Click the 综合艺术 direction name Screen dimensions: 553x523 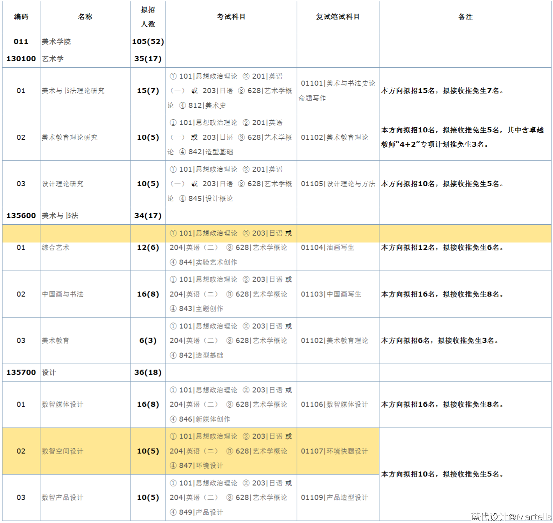click(x=56, y=248)
